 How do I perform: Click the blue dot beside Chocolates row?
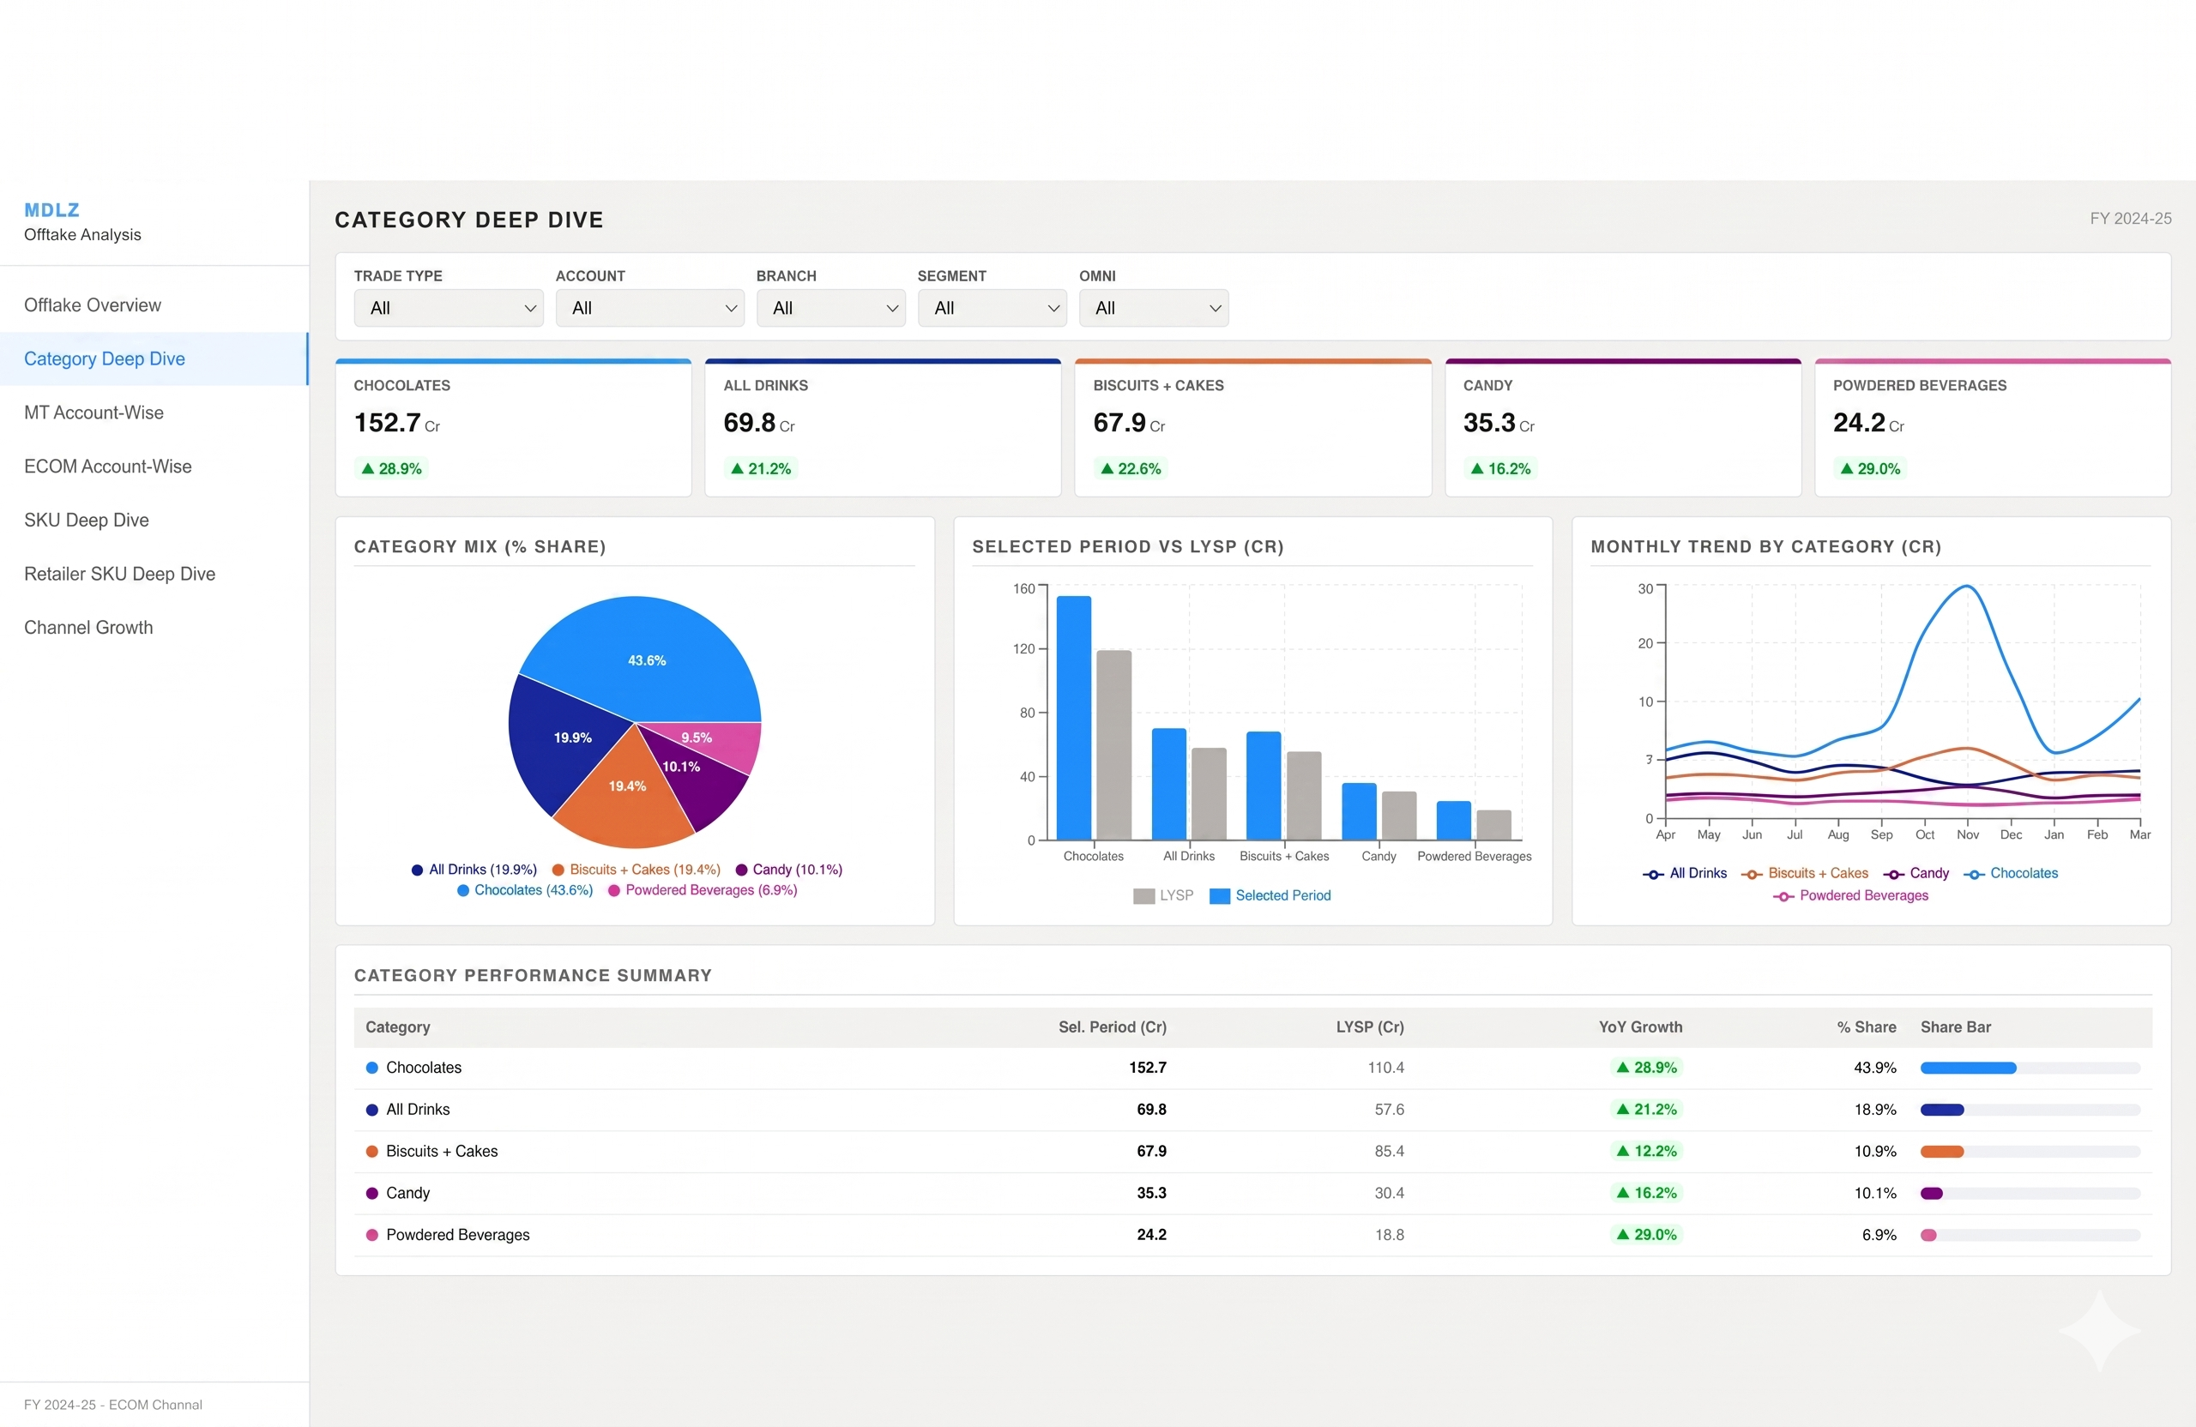(x=371, y=1069)
